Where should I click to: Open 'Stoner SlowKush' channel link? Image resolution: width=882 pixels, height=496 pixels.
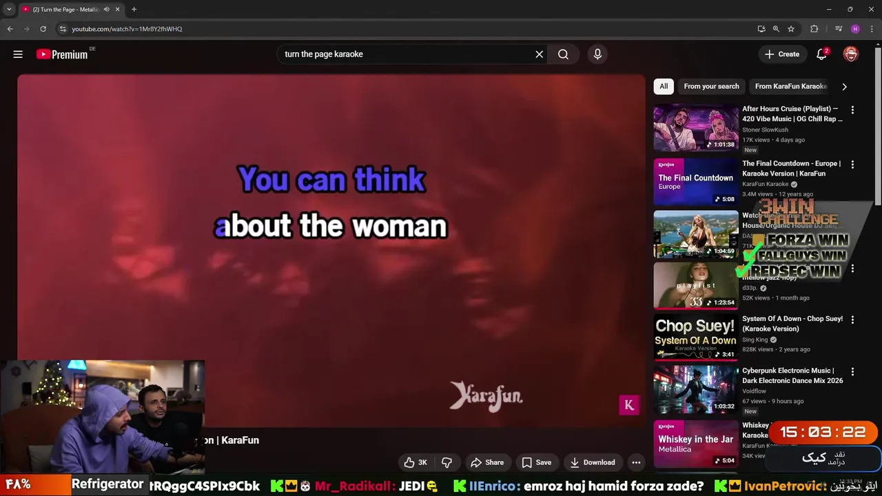tap(765, 130)
